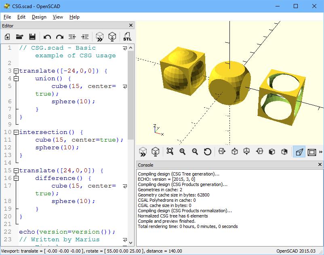The height and width of the screenshot is (255, 324).
Task: Reset the 3D view rotation
Action: click(x=208, y=152)
